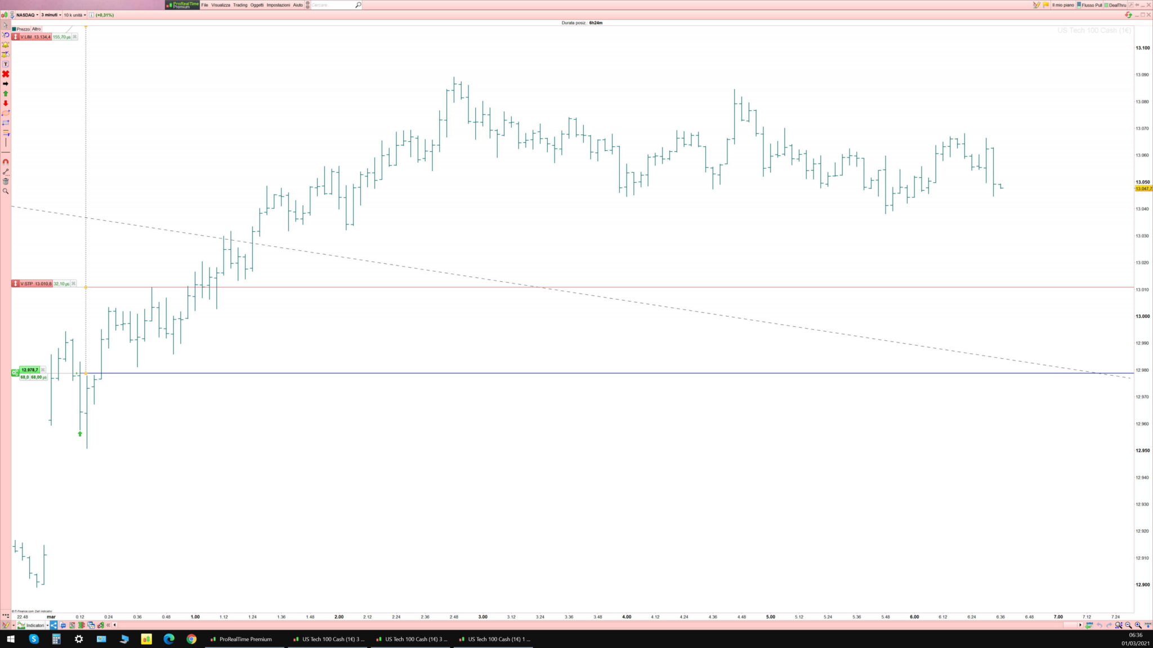Expand the 3 minuti timeframe dropdown
The height and width of the screenshot is (648, 1153).
(51, 15)
